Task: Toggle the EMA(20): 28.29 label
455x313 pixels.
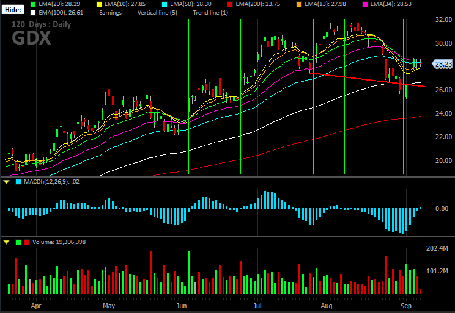Action: [59, 4]
